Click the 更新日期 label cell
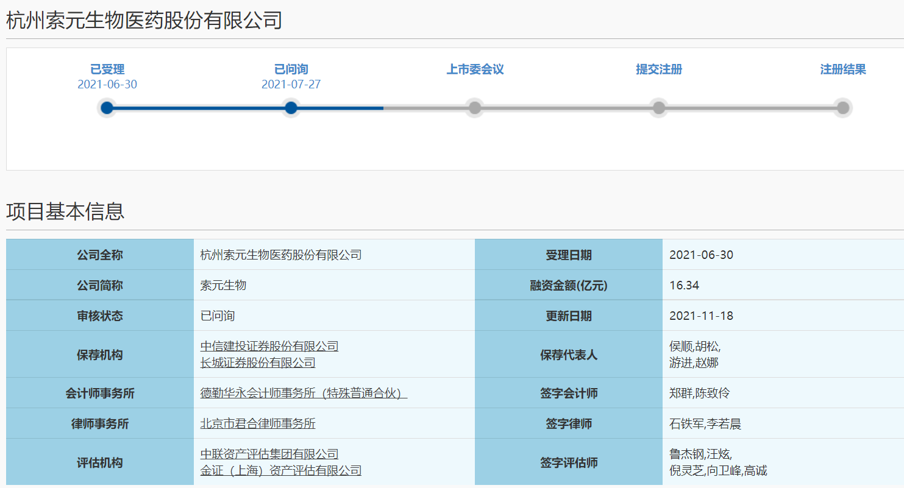Image resolution: width=904 pixels, height=488 pixels. [x=569, y=316]
